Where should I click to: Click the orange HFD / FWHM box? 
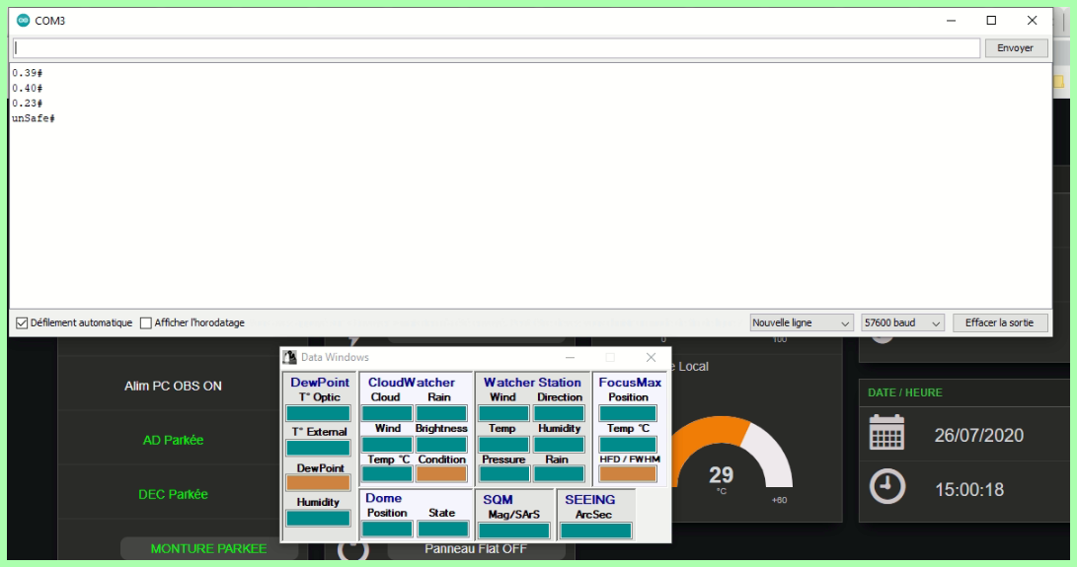629,473
